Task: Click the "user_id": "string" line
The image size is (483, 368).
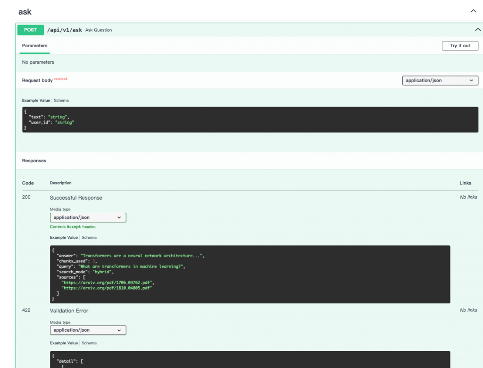Action: tap(51, 123)
